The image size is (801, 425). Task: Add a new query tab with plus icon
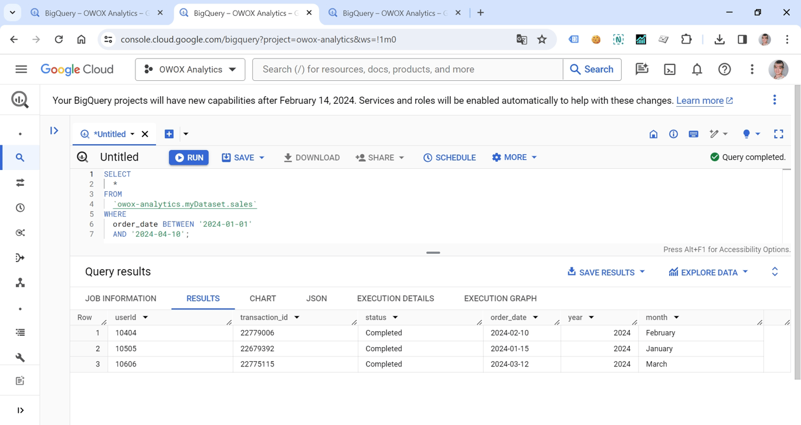pyautogui.click(x=169, y=134)
